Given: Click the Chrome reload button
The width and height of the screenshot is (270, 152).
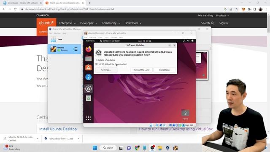Looking at the screenshot, I should 15,9.
